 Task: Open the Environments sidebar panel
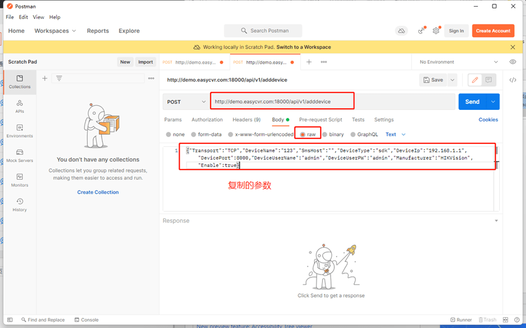[19, 131]
